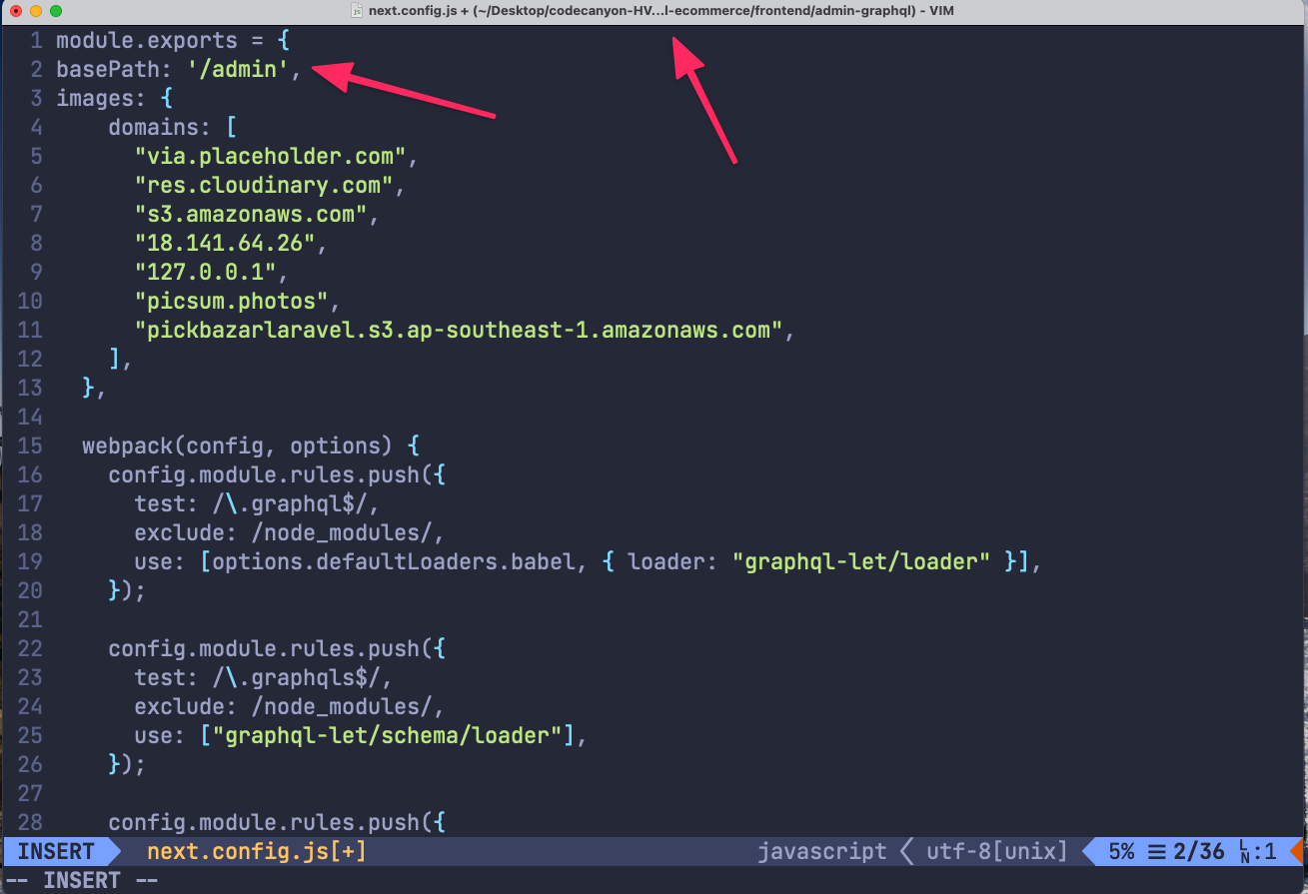Click config.module.rules.push({ on line 16

[x=277, y=474]
